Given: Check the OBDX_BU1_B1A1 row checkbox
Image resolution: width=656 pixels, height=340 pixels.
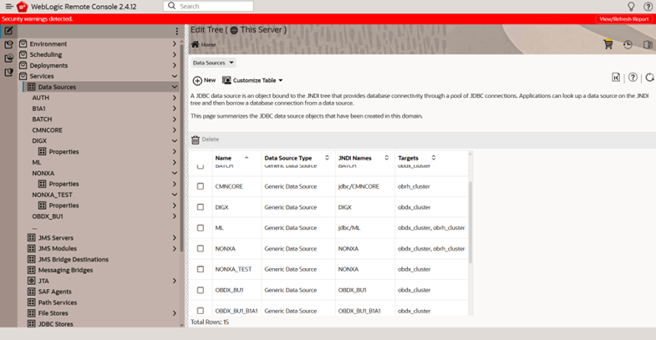Looking at the screenshot, I should (201, 311).
